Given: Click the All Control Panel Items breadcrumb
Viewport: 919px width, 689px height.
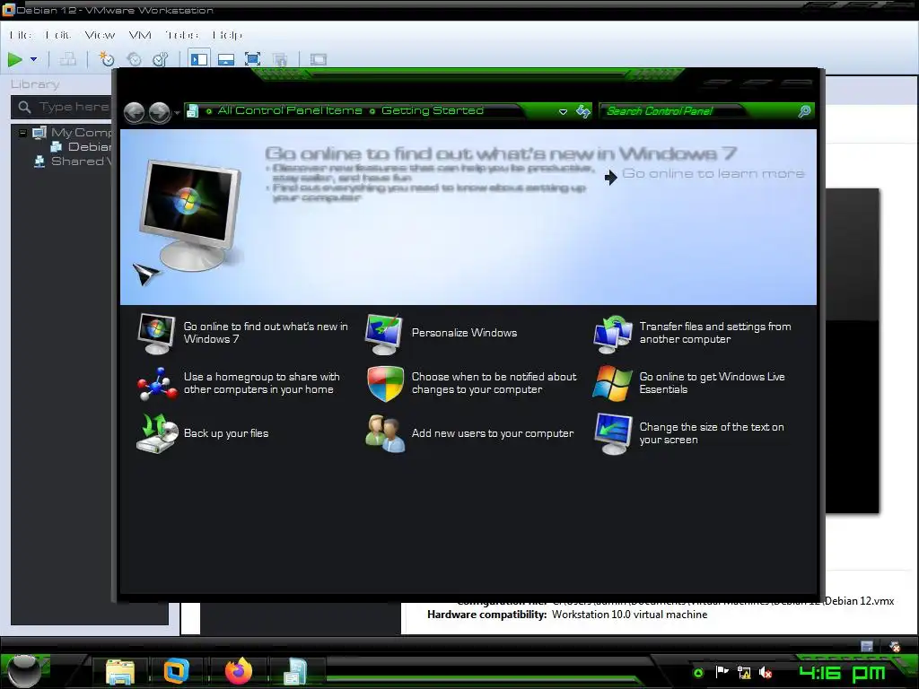Looking at the screenshot, I should pos(290,110).
